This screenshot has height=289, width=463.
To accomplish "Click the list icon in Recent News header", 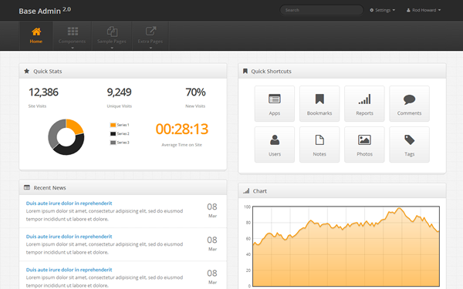I will (x=27, y=187).
